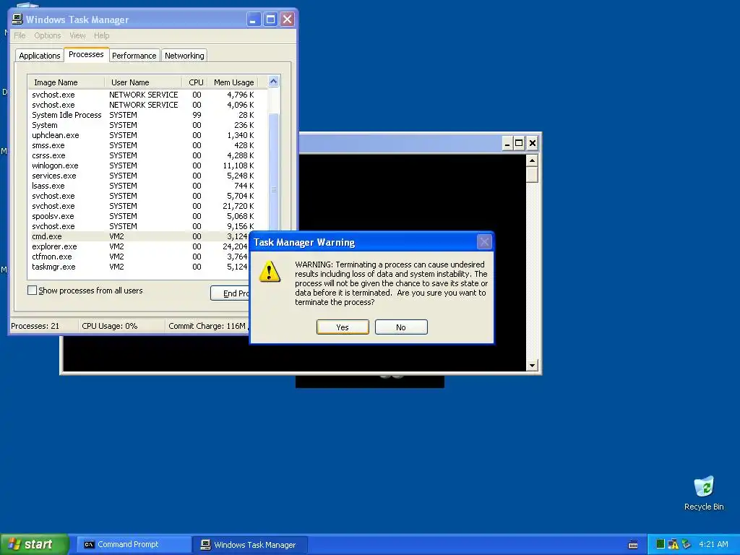Minimize the Command Prompt window
This screenshot has height=555, width=740.
507,143
